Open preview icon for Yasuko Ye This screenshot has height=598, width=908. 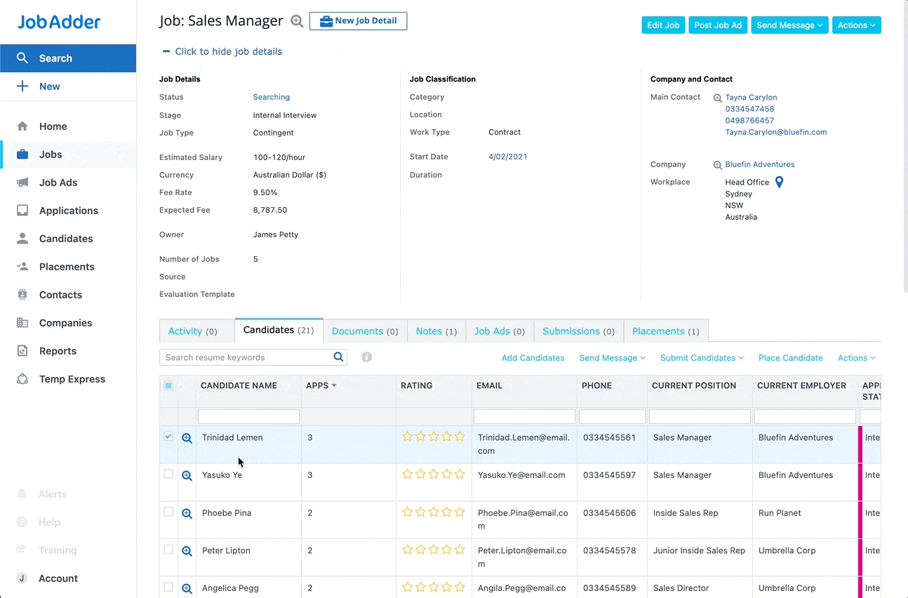click(187, 475)
